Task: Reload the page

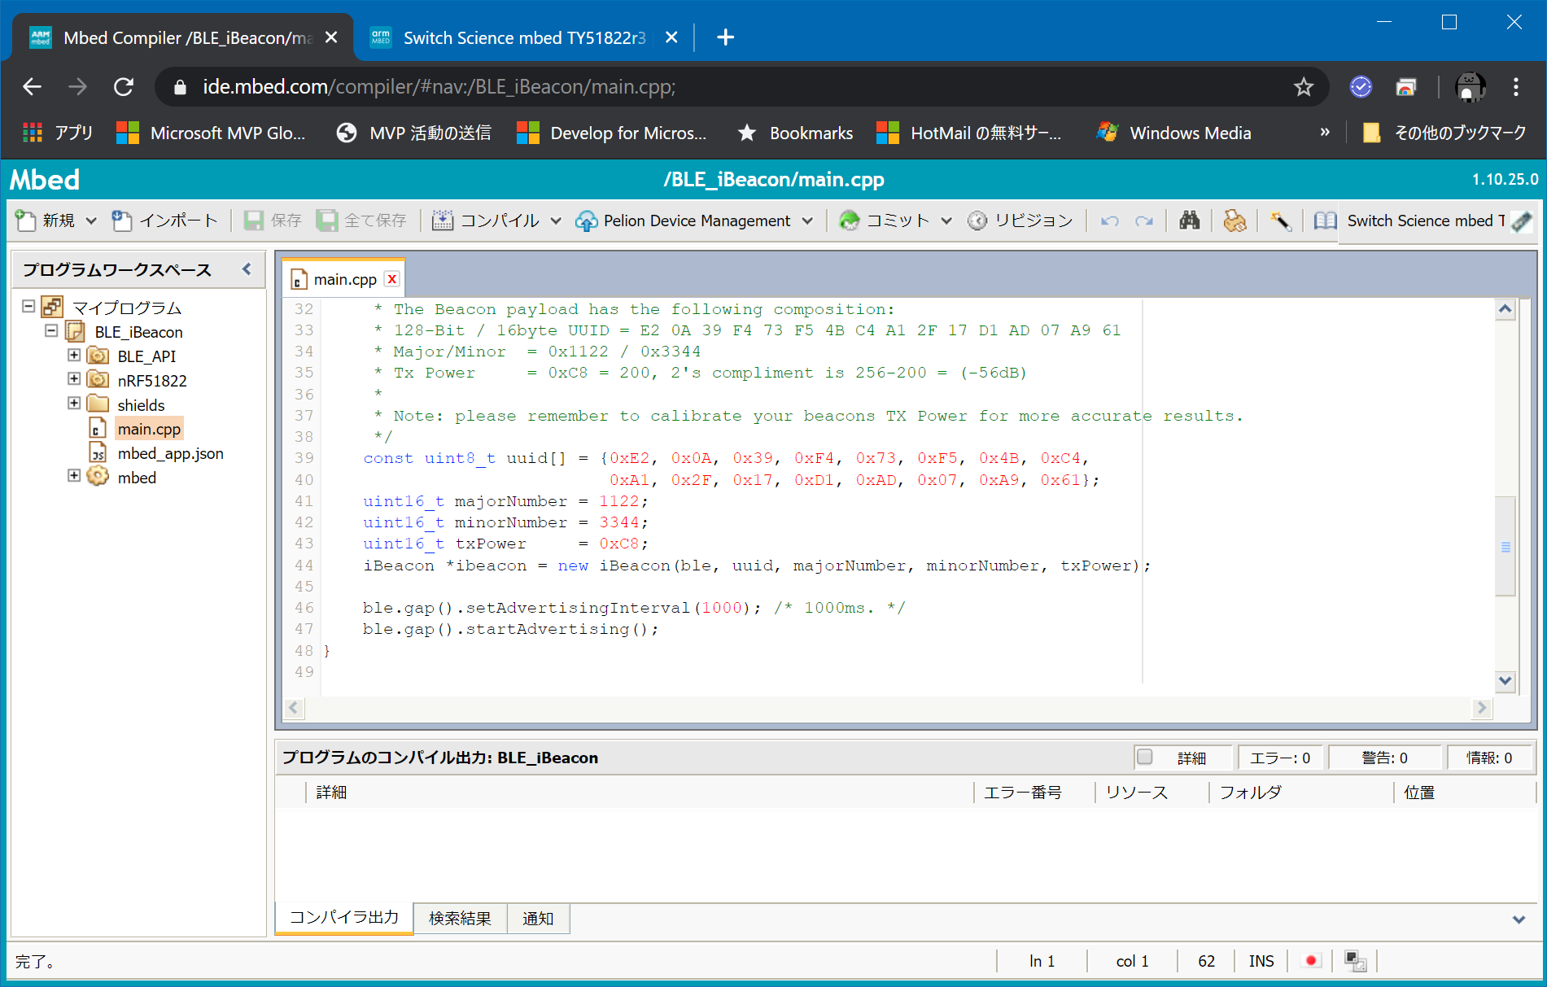Action: tap(124, 87)
